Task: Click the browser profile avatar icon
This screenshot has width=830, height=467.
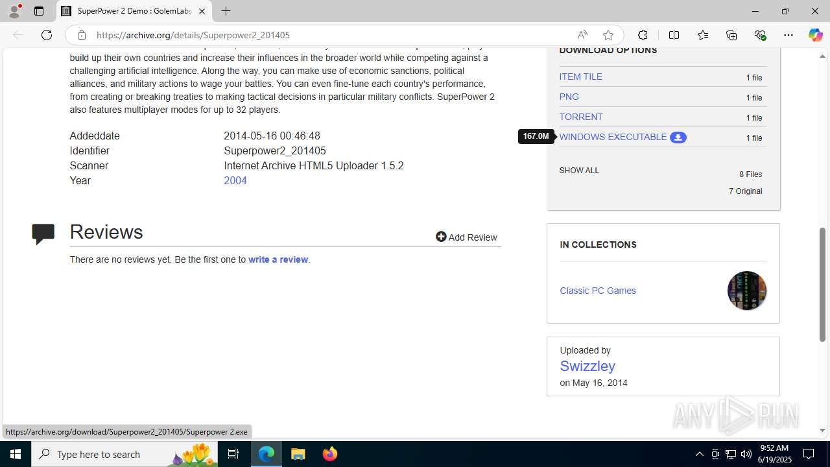Action: pyautogui.click(x=14, y=11)
